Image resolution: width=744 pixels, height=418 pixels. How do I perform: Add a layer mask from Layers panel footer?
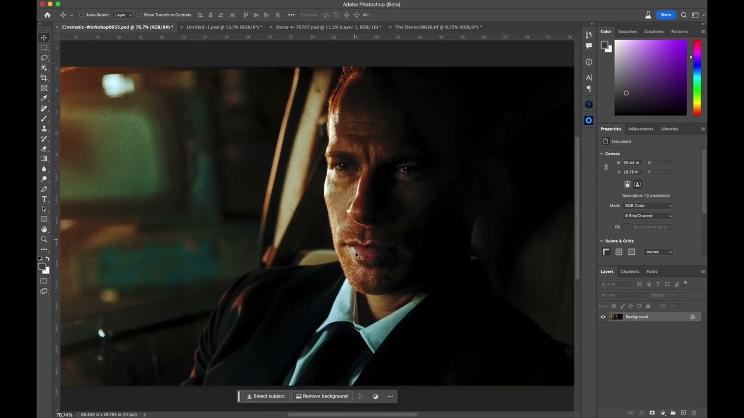tap(652, 413)
